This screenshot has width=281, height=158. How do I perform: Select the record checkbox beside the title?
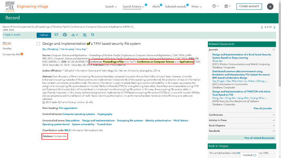tap(38, 44)
